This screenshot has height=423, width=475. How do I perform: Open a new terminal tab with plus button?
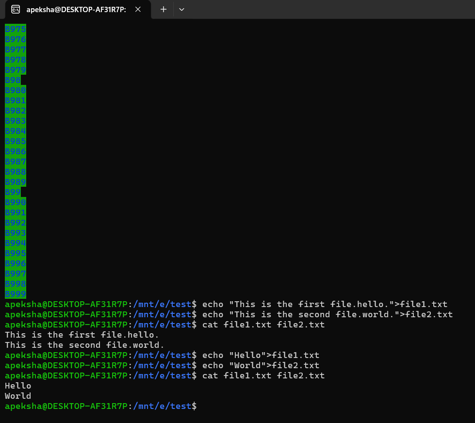(163, 9)
